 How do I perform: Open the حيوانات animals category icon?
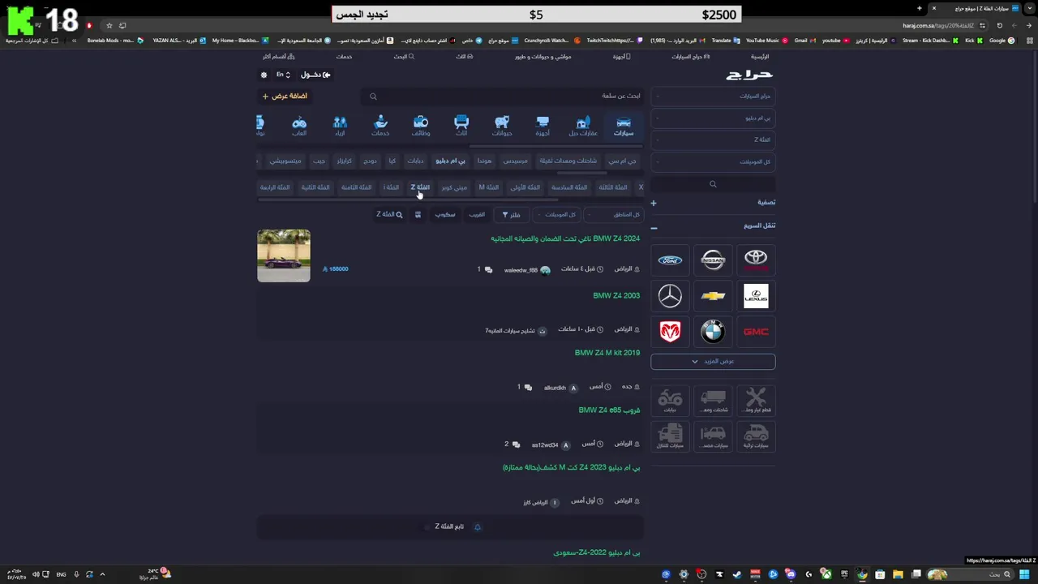[502, 126]
